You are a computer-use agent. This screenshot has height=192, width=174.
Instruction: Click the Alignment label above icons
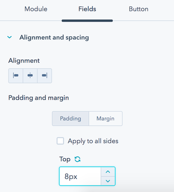coord(24,60)
